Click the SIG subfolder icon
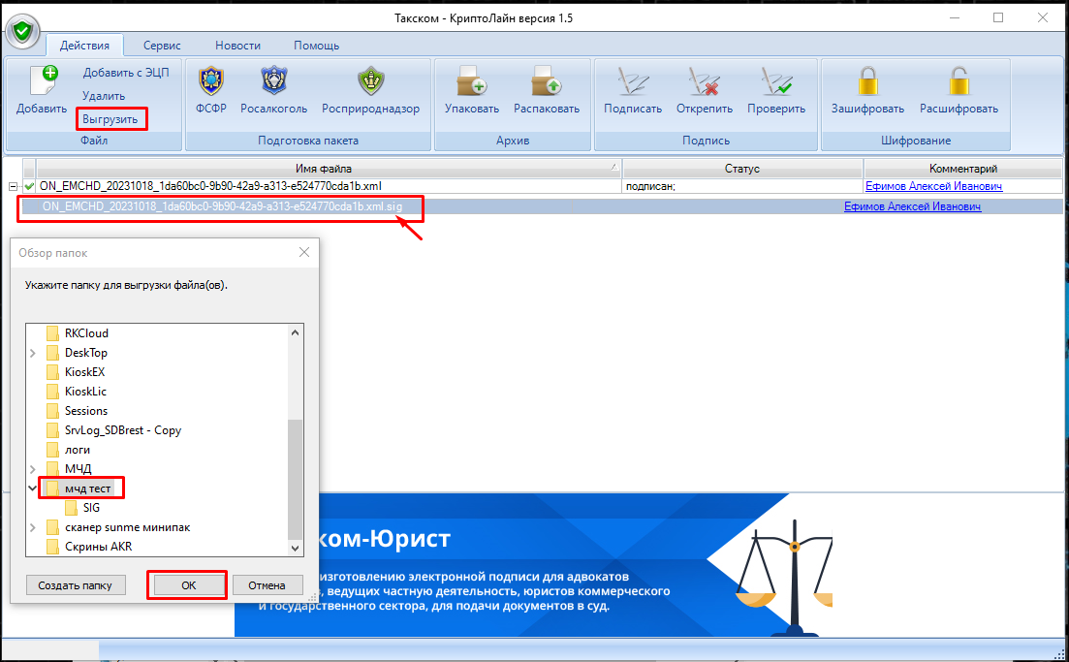The height and width of the screenshot is (662, 1069). [71, 508]
